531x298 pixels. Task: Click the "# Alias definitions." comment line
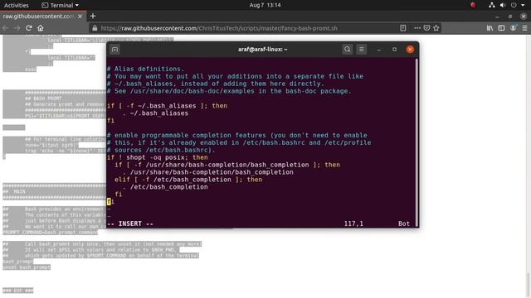coord(146,69)
